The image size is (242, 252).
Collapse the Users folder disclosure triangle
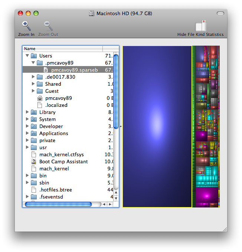click(x=27, y=56)
